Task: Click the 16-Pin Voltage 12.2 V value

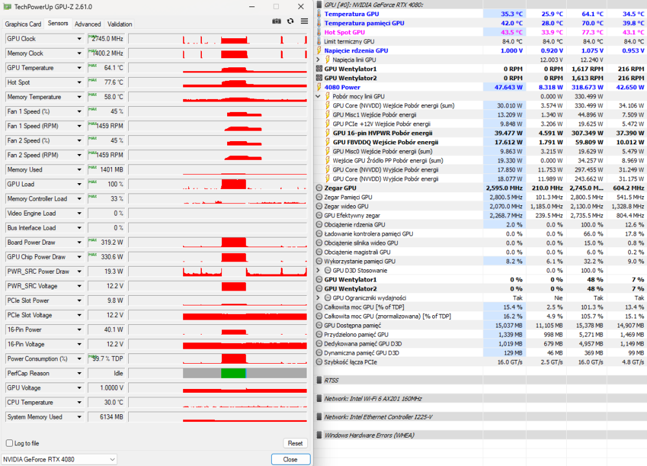Action: coord(106,344)
